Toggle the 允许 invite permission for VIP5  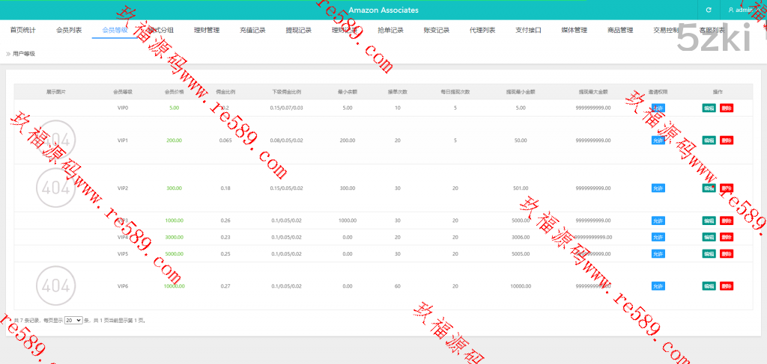pos(658,253)
